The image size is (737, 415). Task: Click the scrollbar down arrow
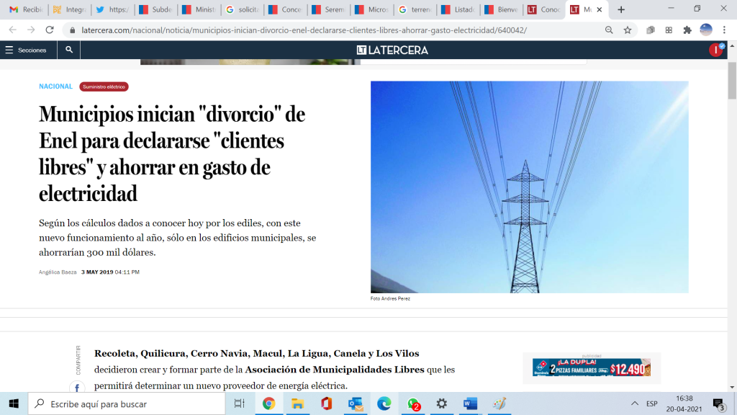(732, 387)
